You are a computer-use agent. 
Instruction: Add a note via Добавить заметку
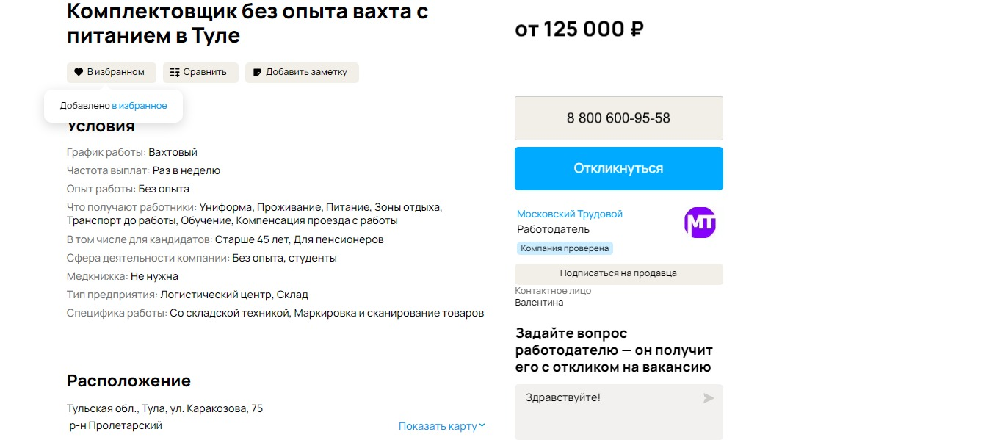pyautogui.click(x=302, y=72)
